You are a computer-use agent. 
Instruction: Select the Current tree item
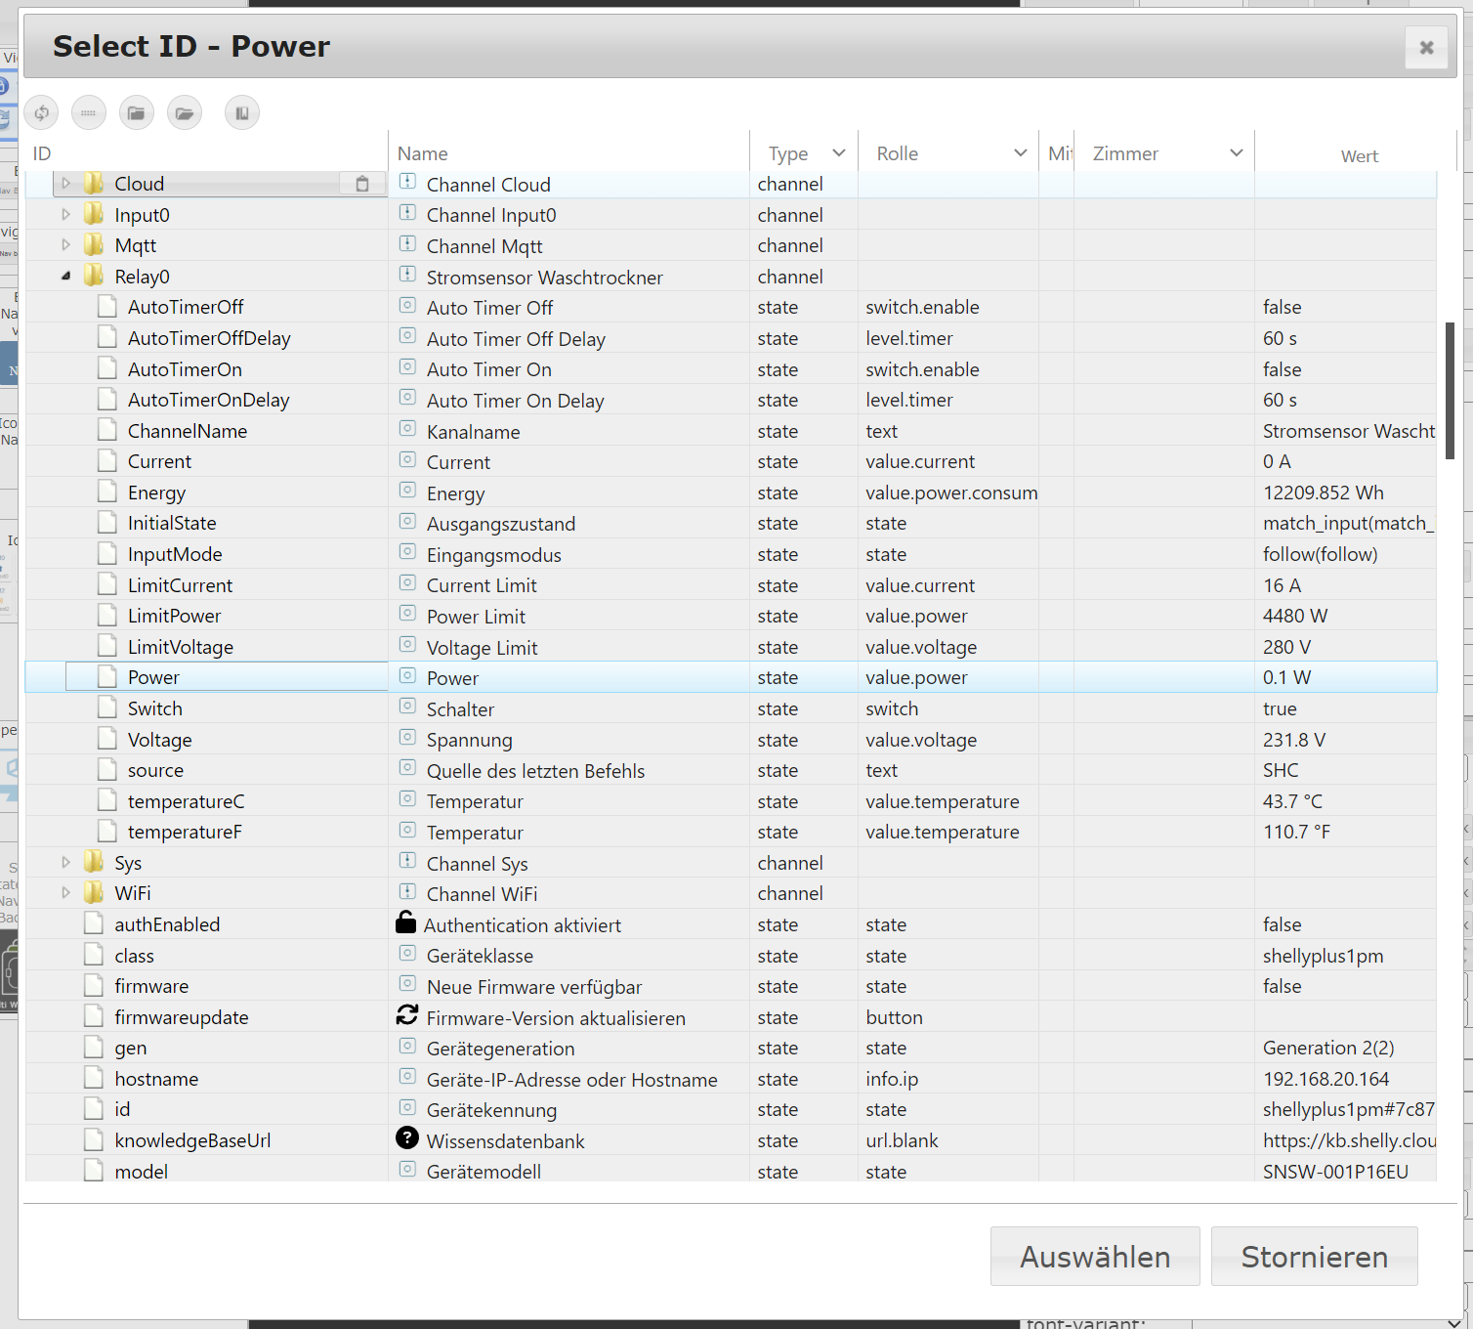pos(160,461)
